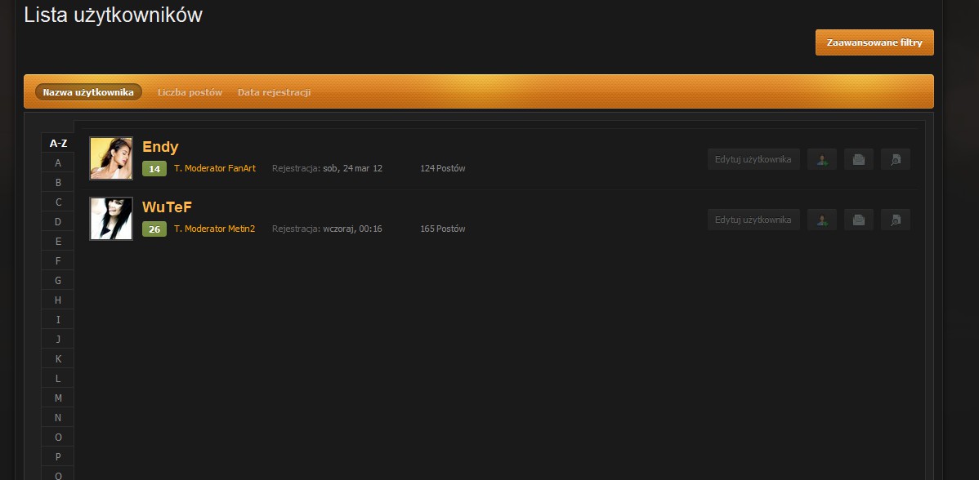Open the send message icon for Endy
This screenshot has width=979, height=480.
pos(858,159)
